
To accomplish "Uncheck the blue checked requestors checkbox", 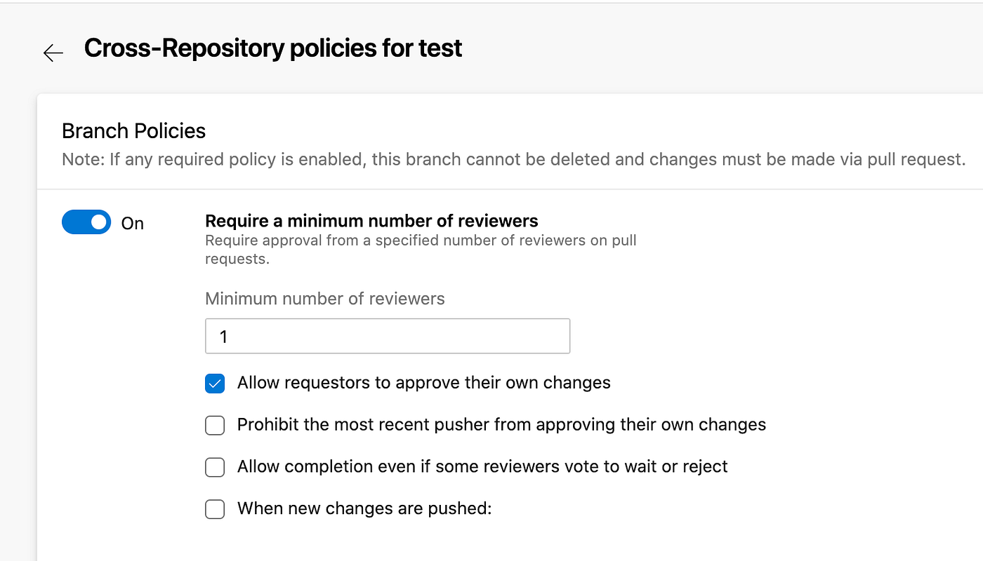I will point(215,384).
